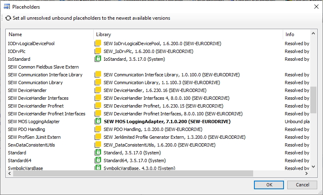Click yellow icon for SEW PDO Handling library
Screen dimensions: 323x195
coord(98,129)
